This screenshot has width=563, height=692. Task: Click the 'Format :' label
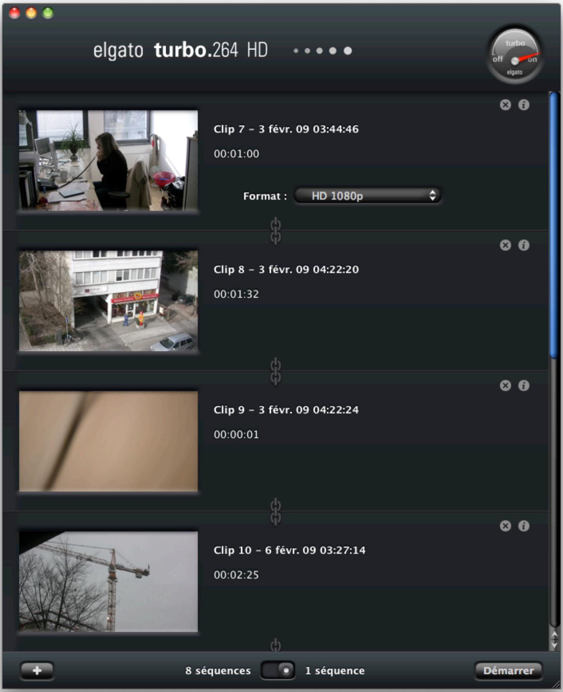click(265, 196)
